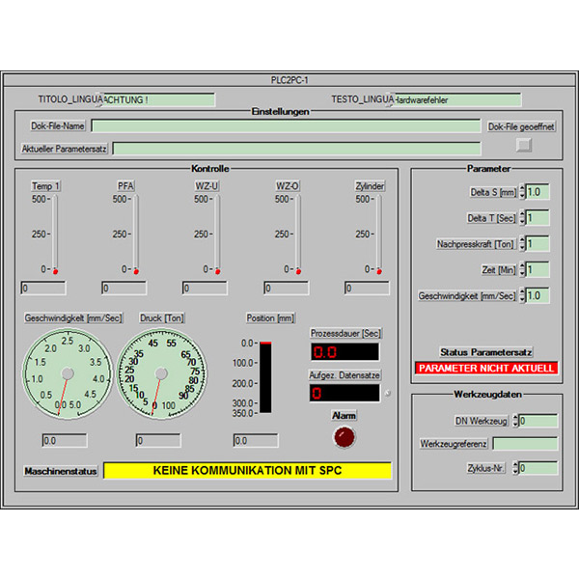
Task: Click the KEINE KOMMUNIKATION MIT SPC status bar
Action: [247, 471]
